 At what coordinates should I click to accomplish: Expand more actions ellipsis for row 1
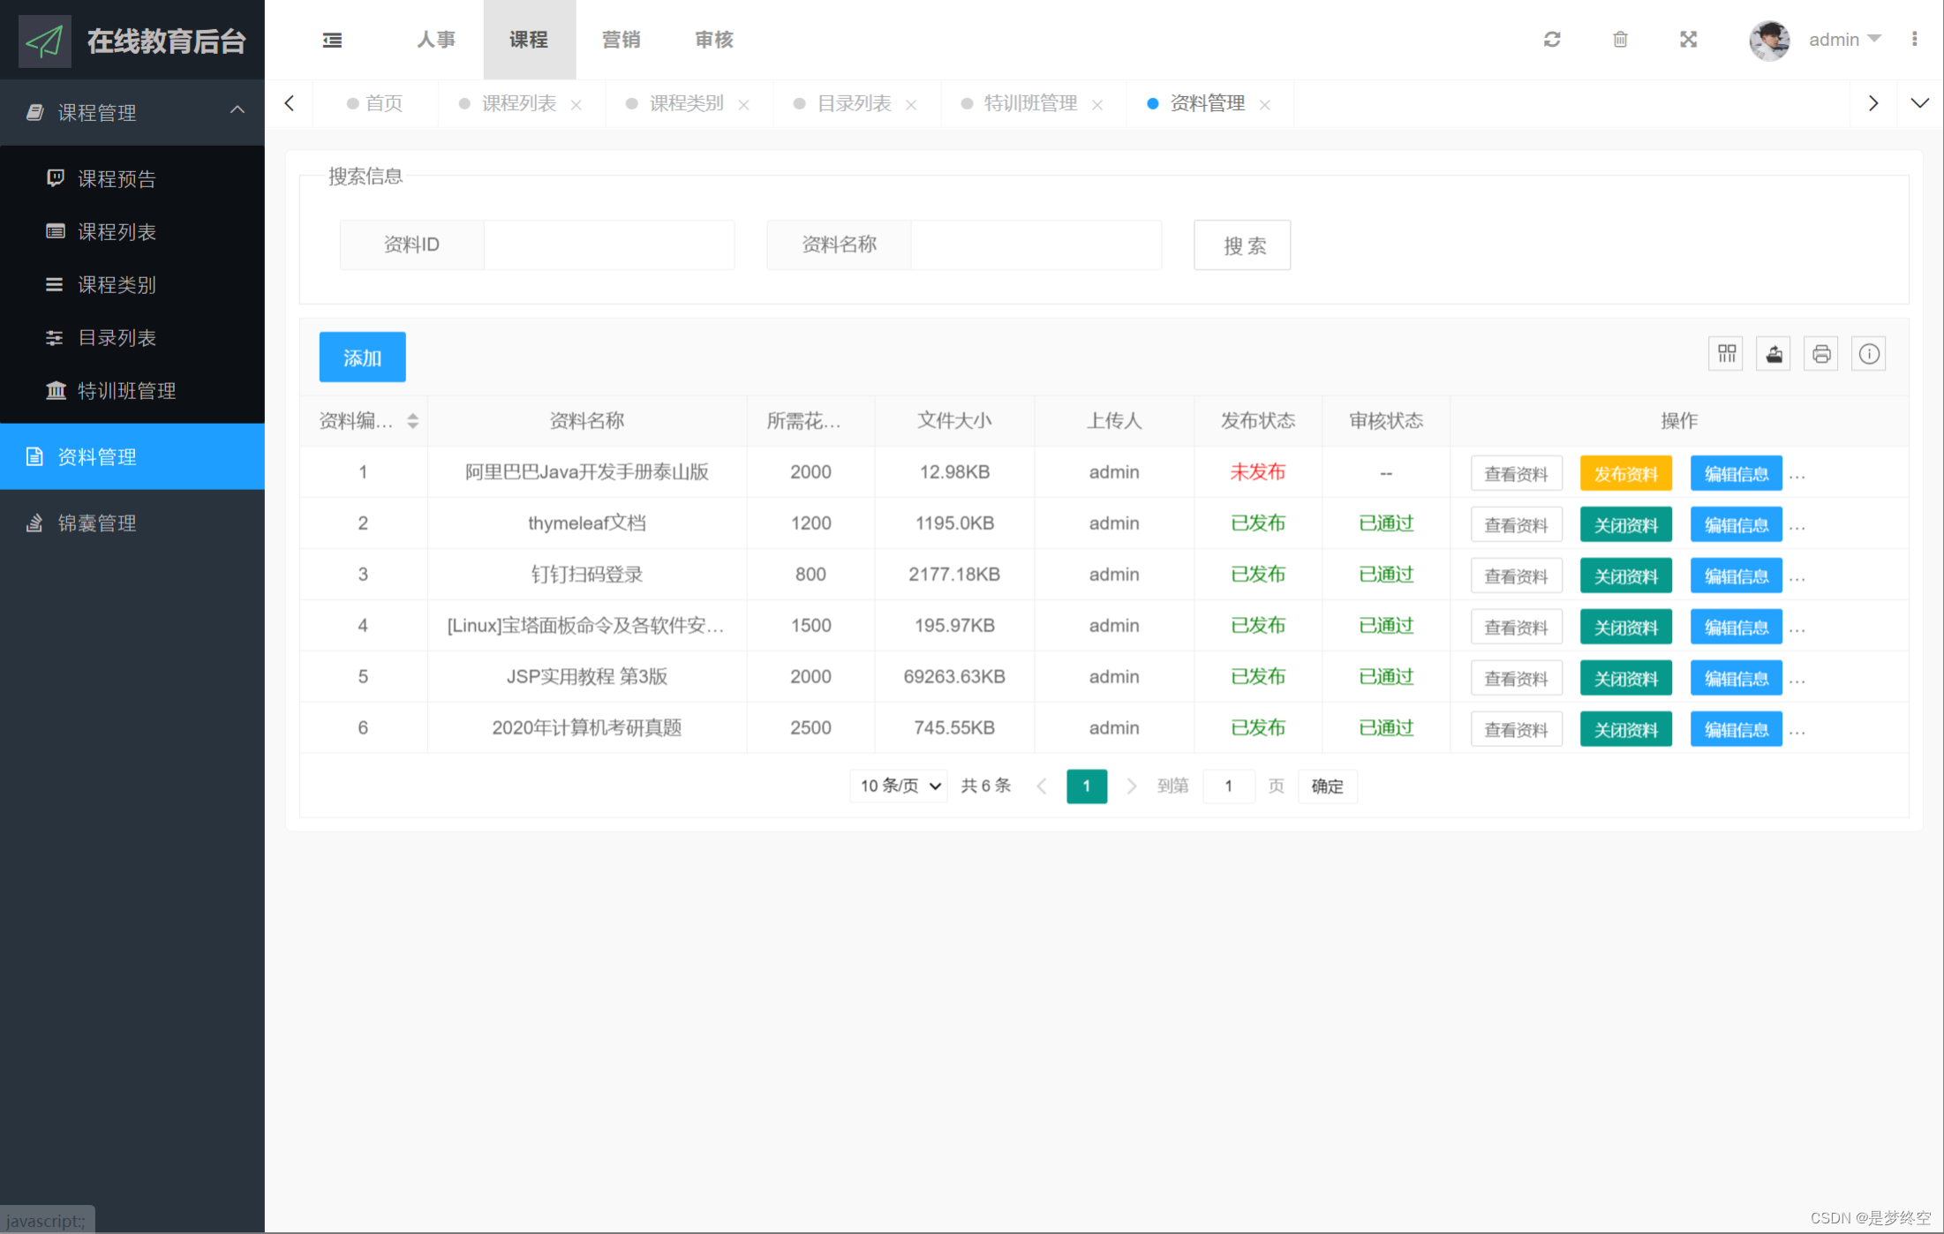(x=1797, y=477)
